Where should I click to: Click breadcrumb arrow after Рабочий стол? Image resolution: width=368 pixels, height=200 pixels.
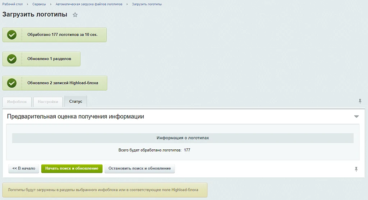tap(27, 4)
